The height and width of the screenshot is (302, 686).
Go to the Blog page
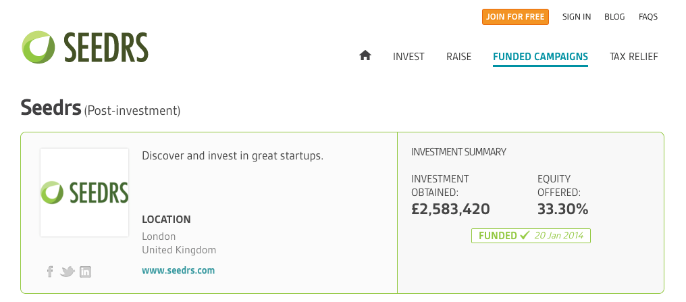[x=614, y=17]
